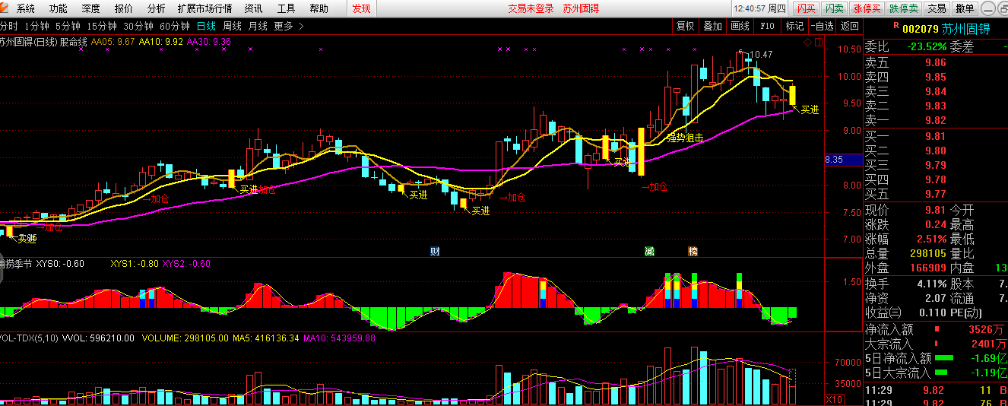Click the 10.47 high price candle label

760,55
